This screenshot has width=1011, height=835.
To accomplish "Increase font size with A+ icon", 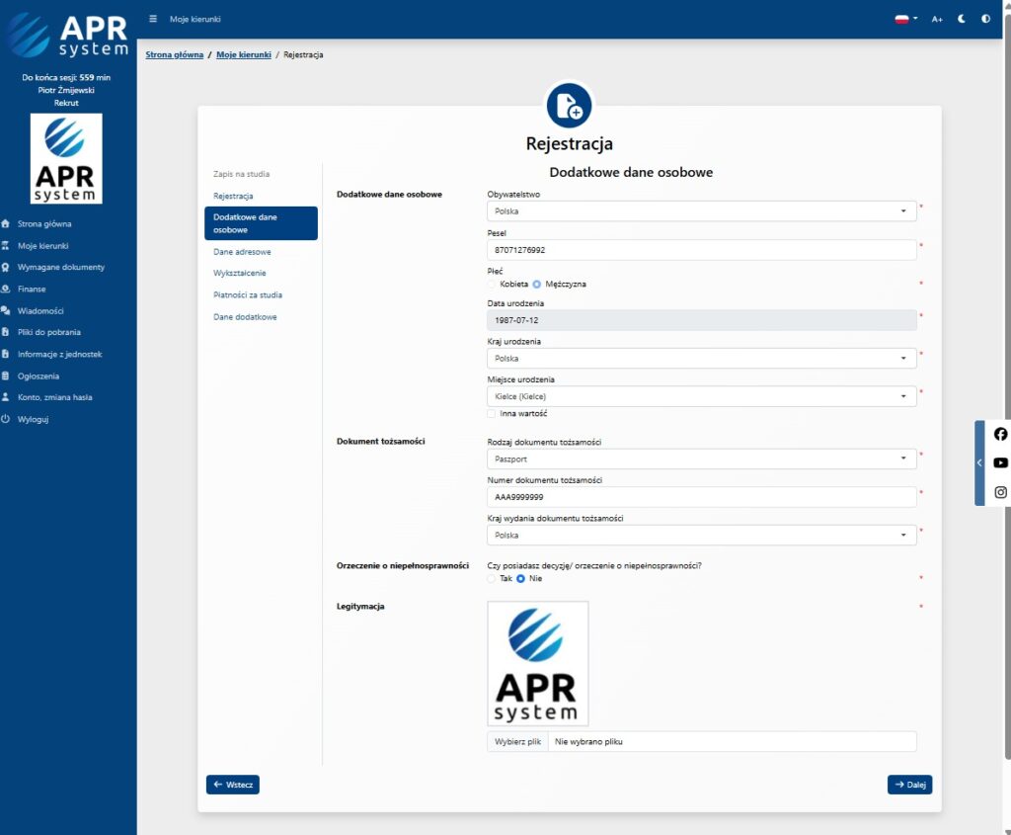I will pos(937,19).
